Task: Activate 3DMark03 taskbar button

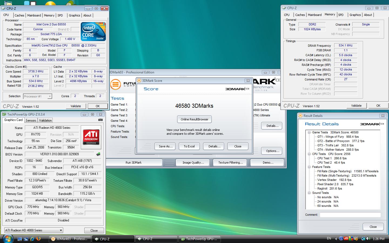Action: coord(70,239)
